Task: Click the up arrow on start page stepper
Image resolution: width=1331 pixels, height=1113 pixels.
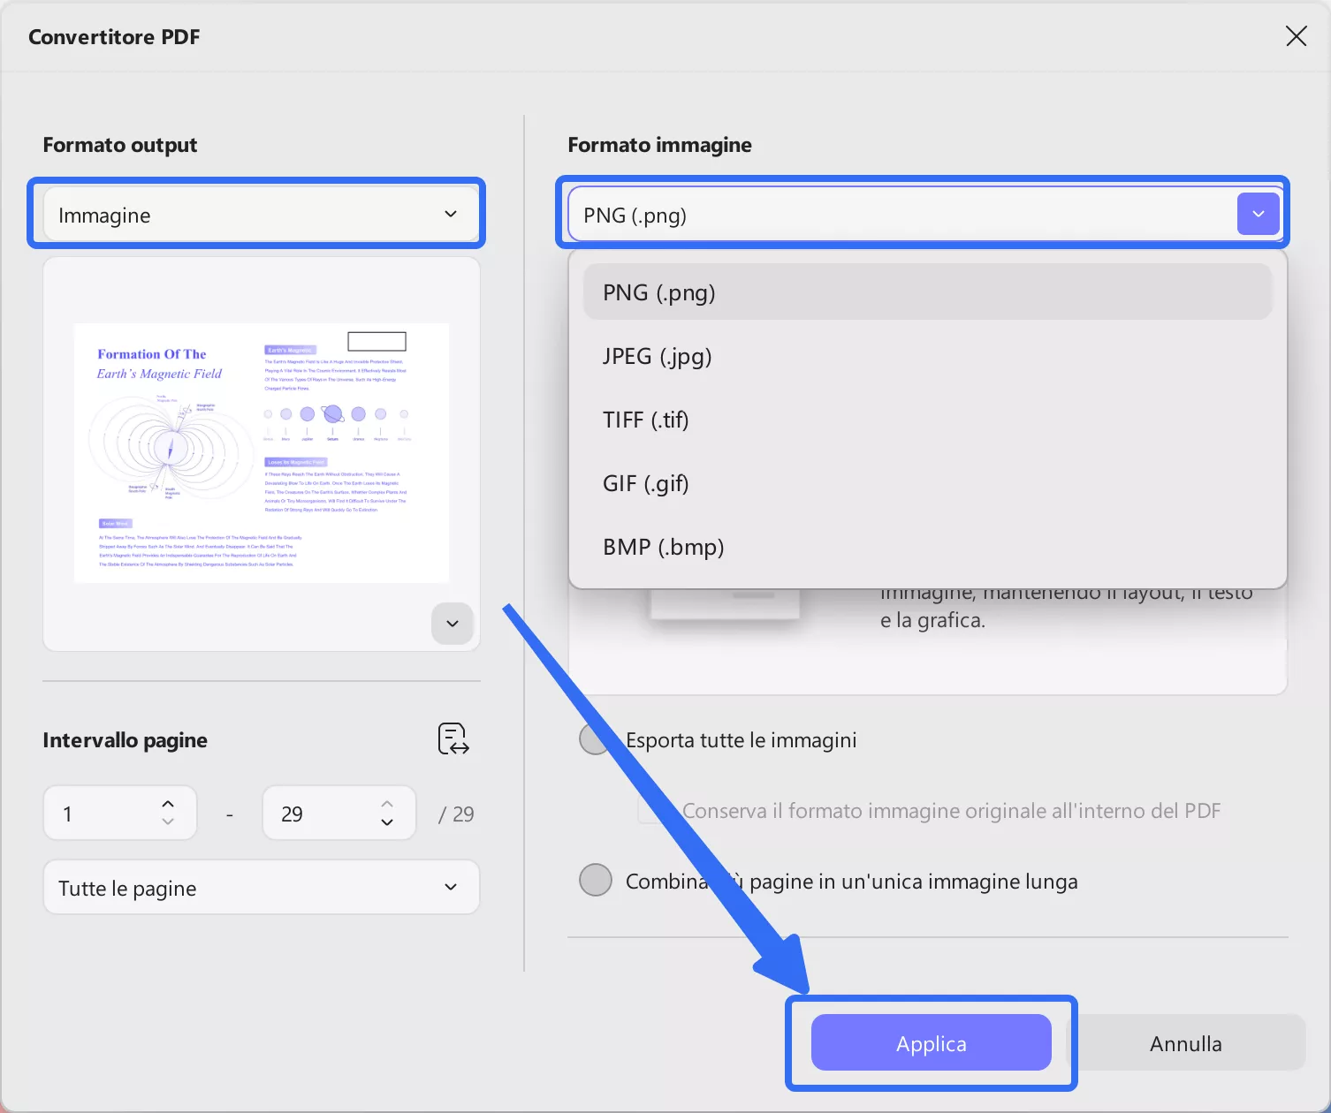Action: tap(166, 803)
